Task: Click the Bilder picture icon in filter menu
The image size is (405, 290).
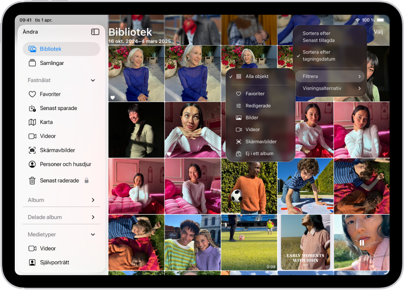Action: [x=239, y=117]
